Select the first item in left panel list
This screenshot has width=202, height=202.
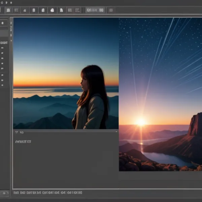[x=3, y=48]
